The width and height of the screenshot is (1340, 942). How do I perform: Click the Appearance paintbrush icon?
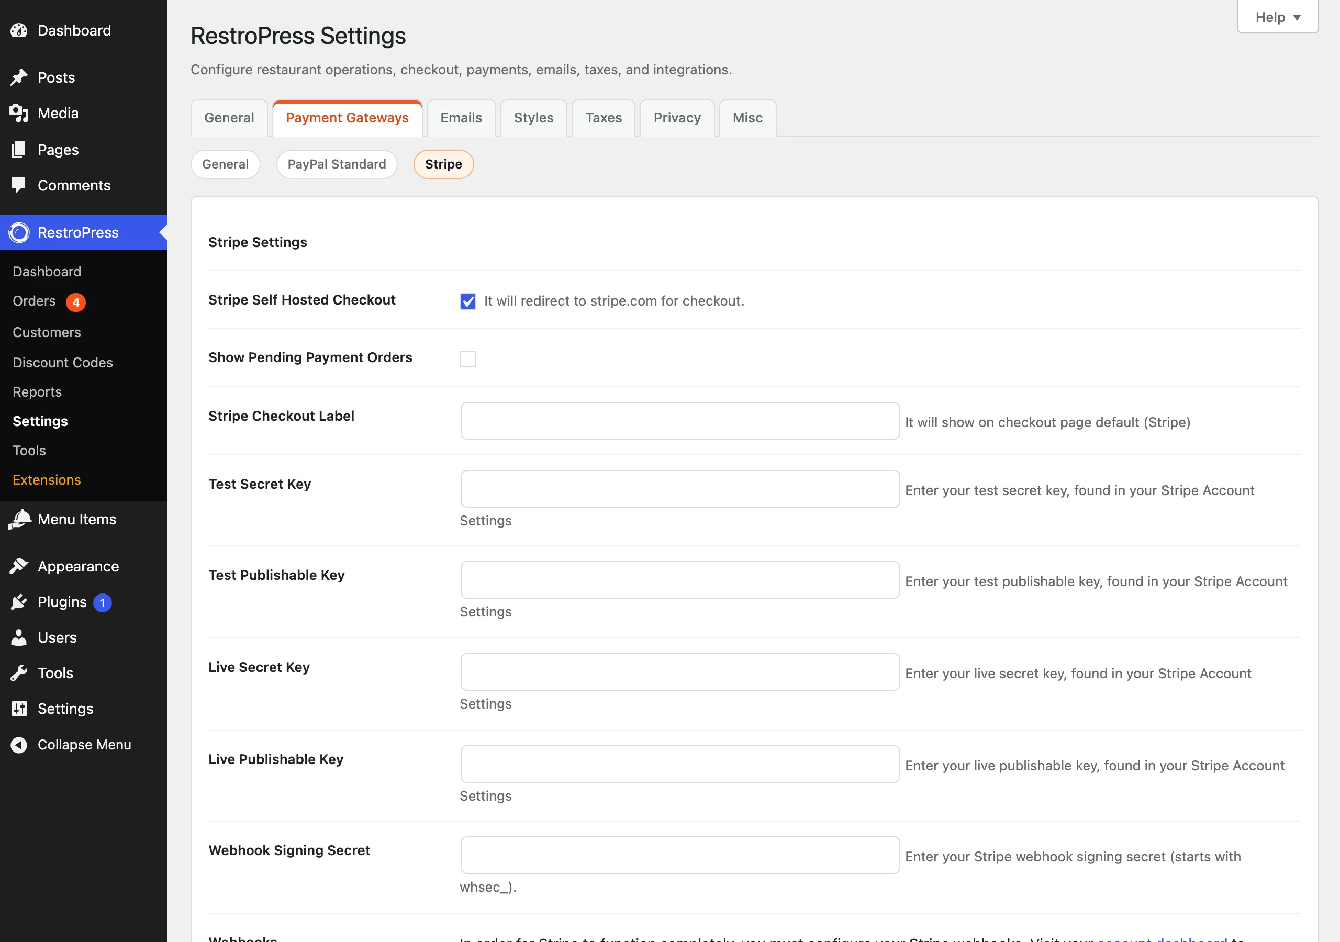(x=19, y=566)
